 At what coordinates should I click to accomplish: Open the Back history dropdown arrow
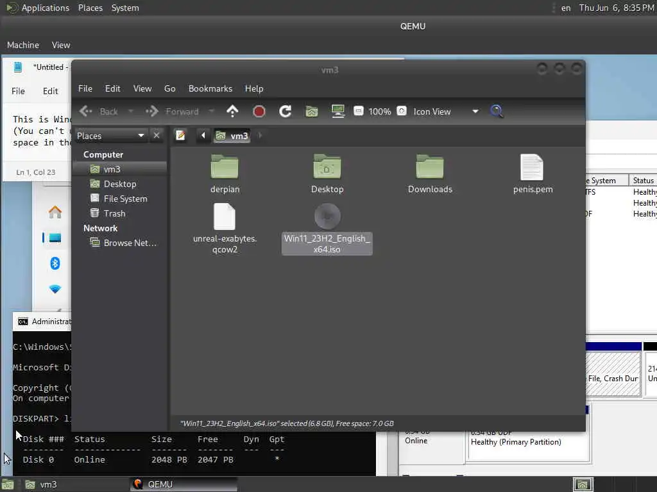pyautogui.click(x=131, y=111)
